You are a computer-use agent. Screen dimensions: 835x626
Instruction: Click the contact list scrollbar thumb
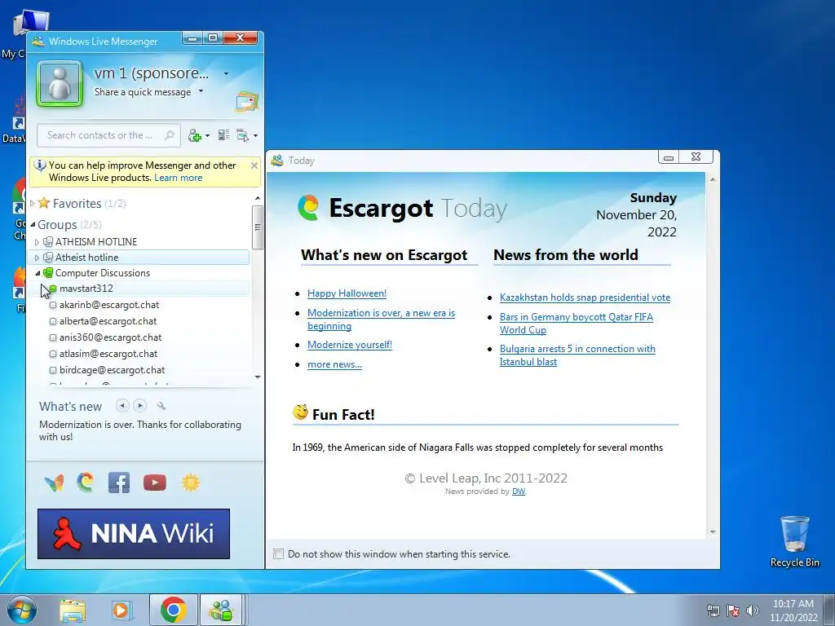(x=258, y=227)
